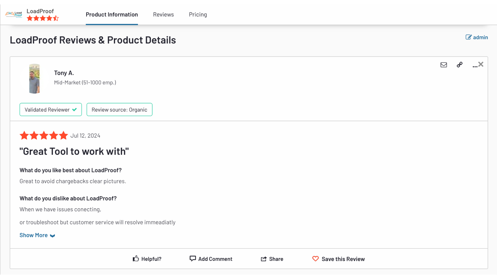Switch to the Pricing tab
The width and height of the screenshot is (497, 279).
tap(198, 15)
